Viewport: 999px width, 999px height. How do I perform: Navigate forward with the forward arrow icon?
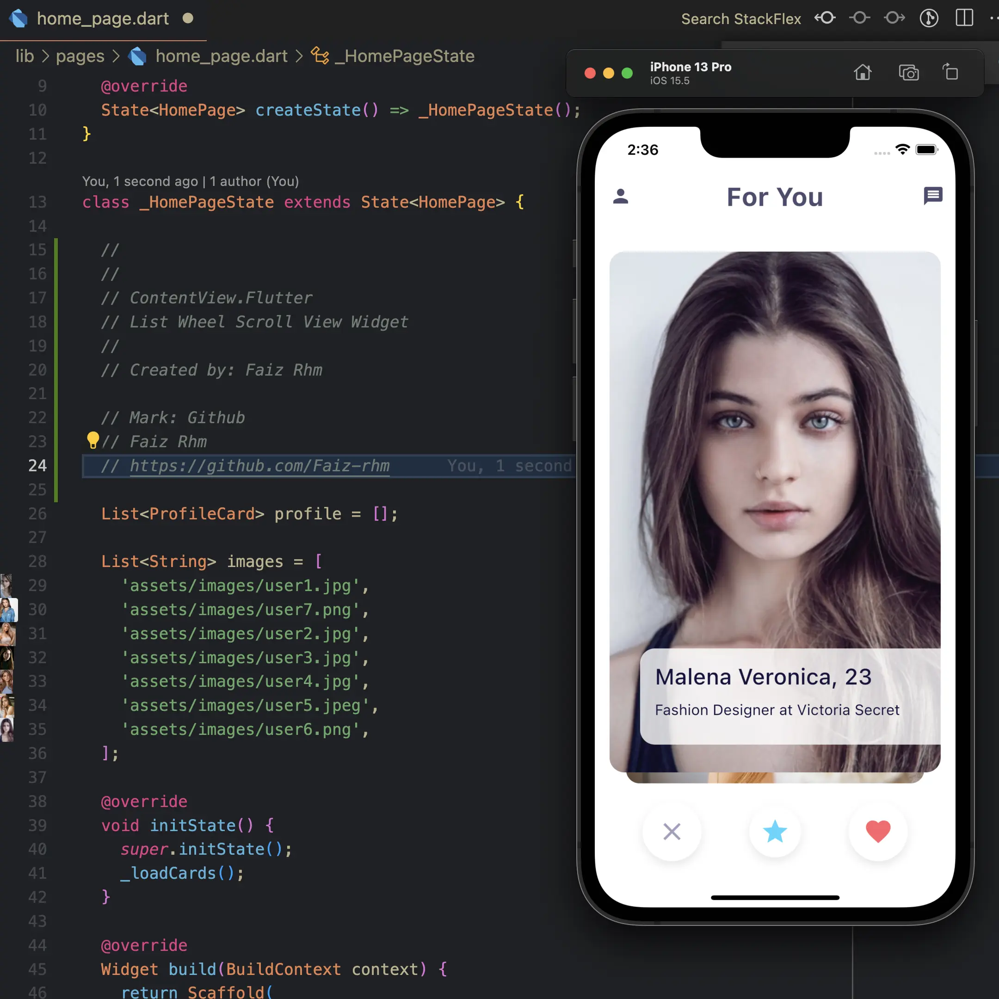(894, 18)
